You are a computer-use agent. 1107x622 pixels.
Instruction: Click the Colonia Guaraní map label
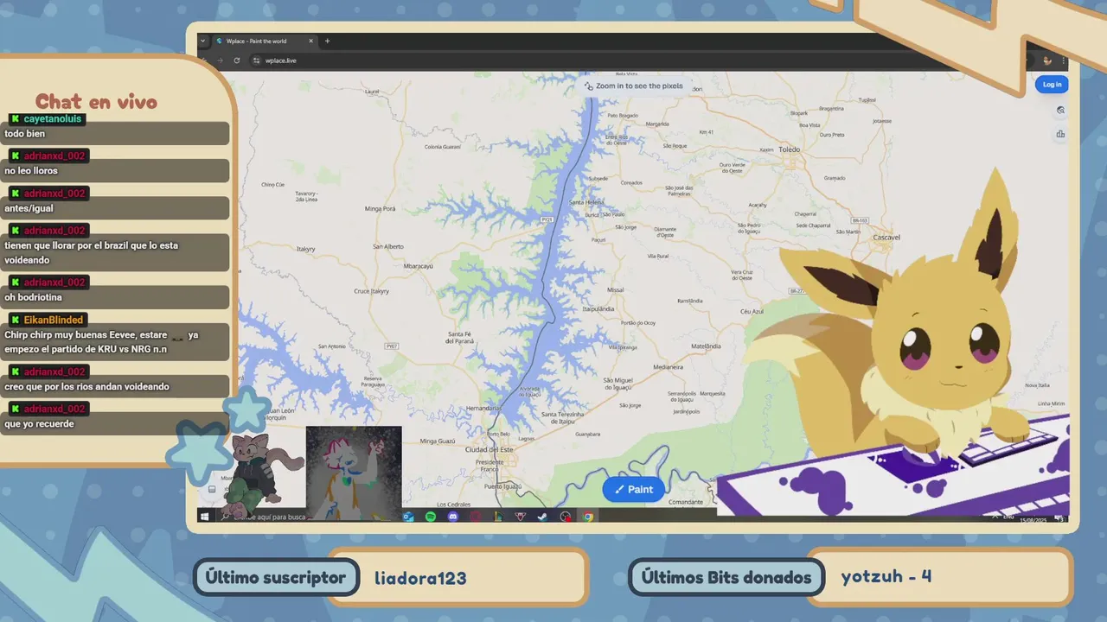pos(445,147)
